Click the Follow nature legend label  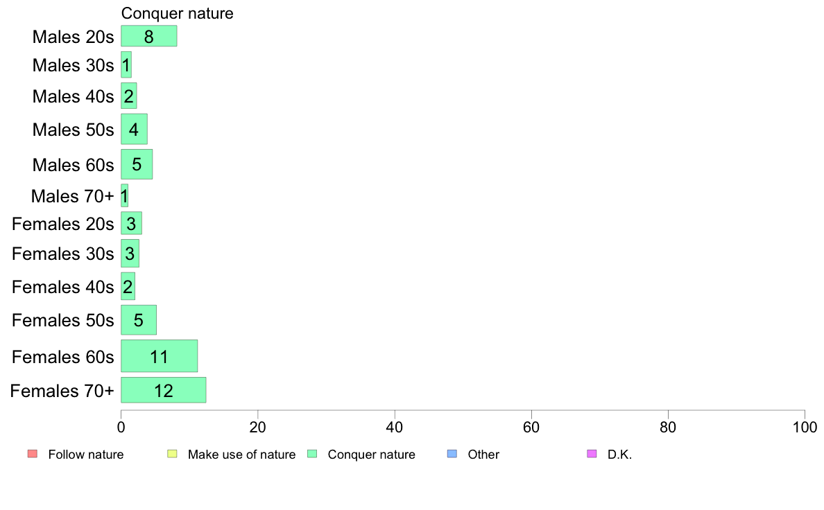tap(85, 455)
